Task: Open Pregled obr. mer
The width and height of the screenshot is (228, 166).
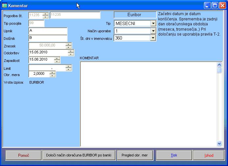Action: coord(135,155)
